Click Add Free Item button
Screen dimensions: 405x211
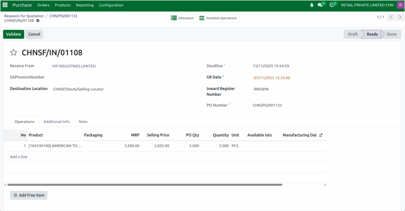click(x=28, y=195)
